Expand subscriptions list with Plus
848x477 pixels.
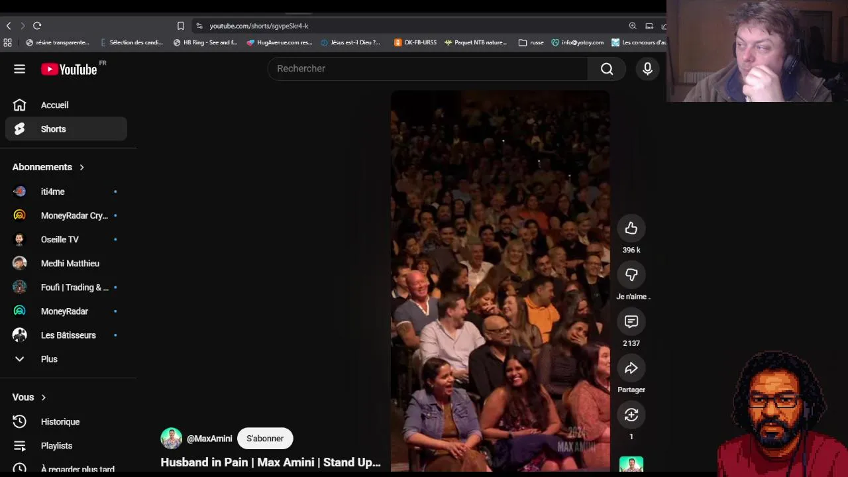(x=66, y=359)
